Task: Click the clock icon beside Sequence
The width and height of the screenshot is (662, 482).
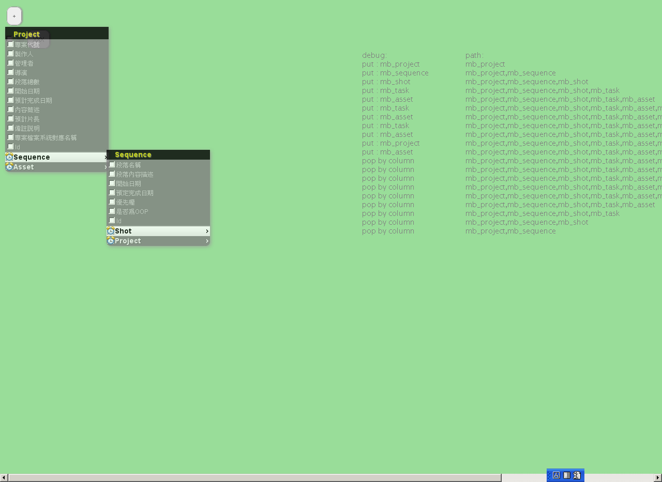Action: [x=9, y=157]
